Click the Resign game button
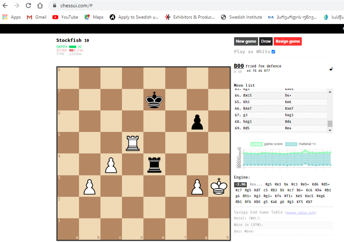The width and height of the screenshot is (344, 242). pos(288,41)
